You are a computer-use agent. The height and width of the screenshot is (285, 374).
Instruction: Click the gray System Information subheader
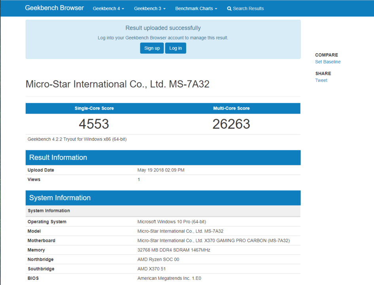tap(163, 211)
